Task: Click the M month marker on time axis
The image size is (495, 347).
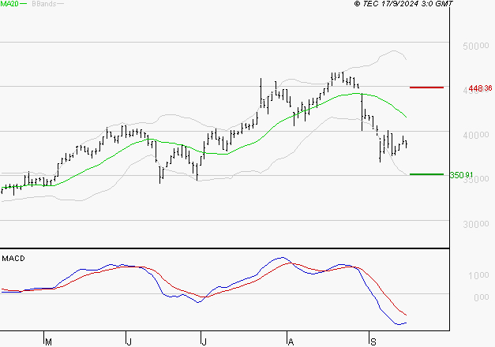Action: tap(48, 341)
